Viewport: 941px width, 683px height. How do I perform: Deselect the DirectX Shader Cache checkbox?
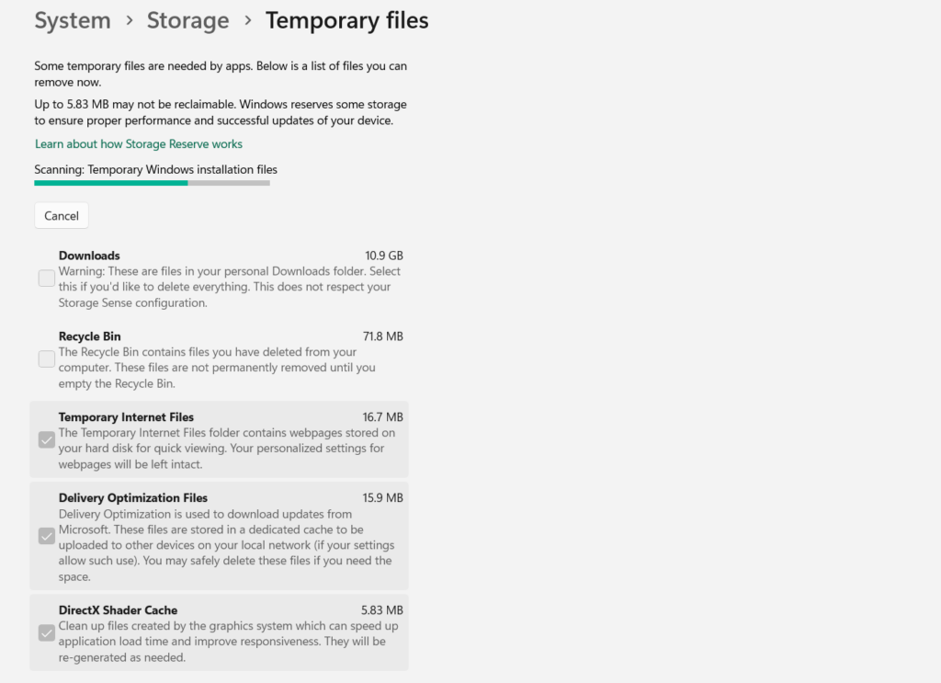47,633
